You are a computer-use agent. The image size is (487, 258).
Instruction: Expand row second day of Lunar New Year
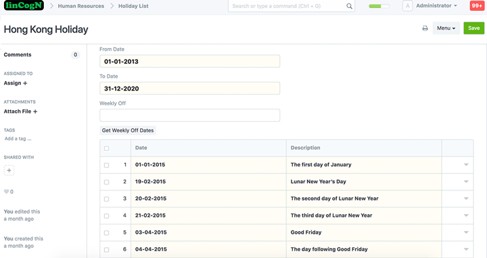[x=466, y=199]
